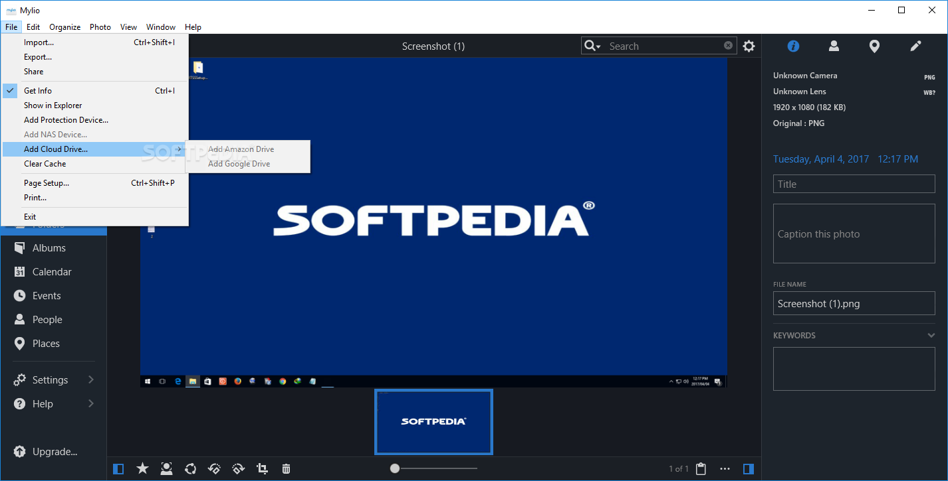
Task: Toggle the checked Get Info item
Action: (95, 91)
